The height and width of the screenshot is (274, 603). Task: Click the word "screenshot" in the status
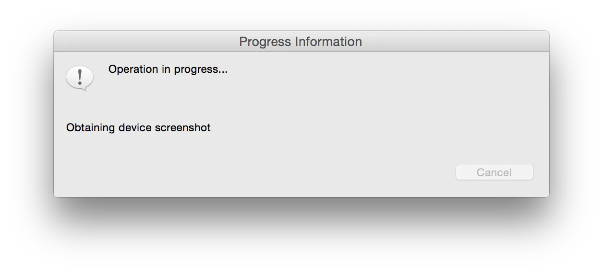183,128
